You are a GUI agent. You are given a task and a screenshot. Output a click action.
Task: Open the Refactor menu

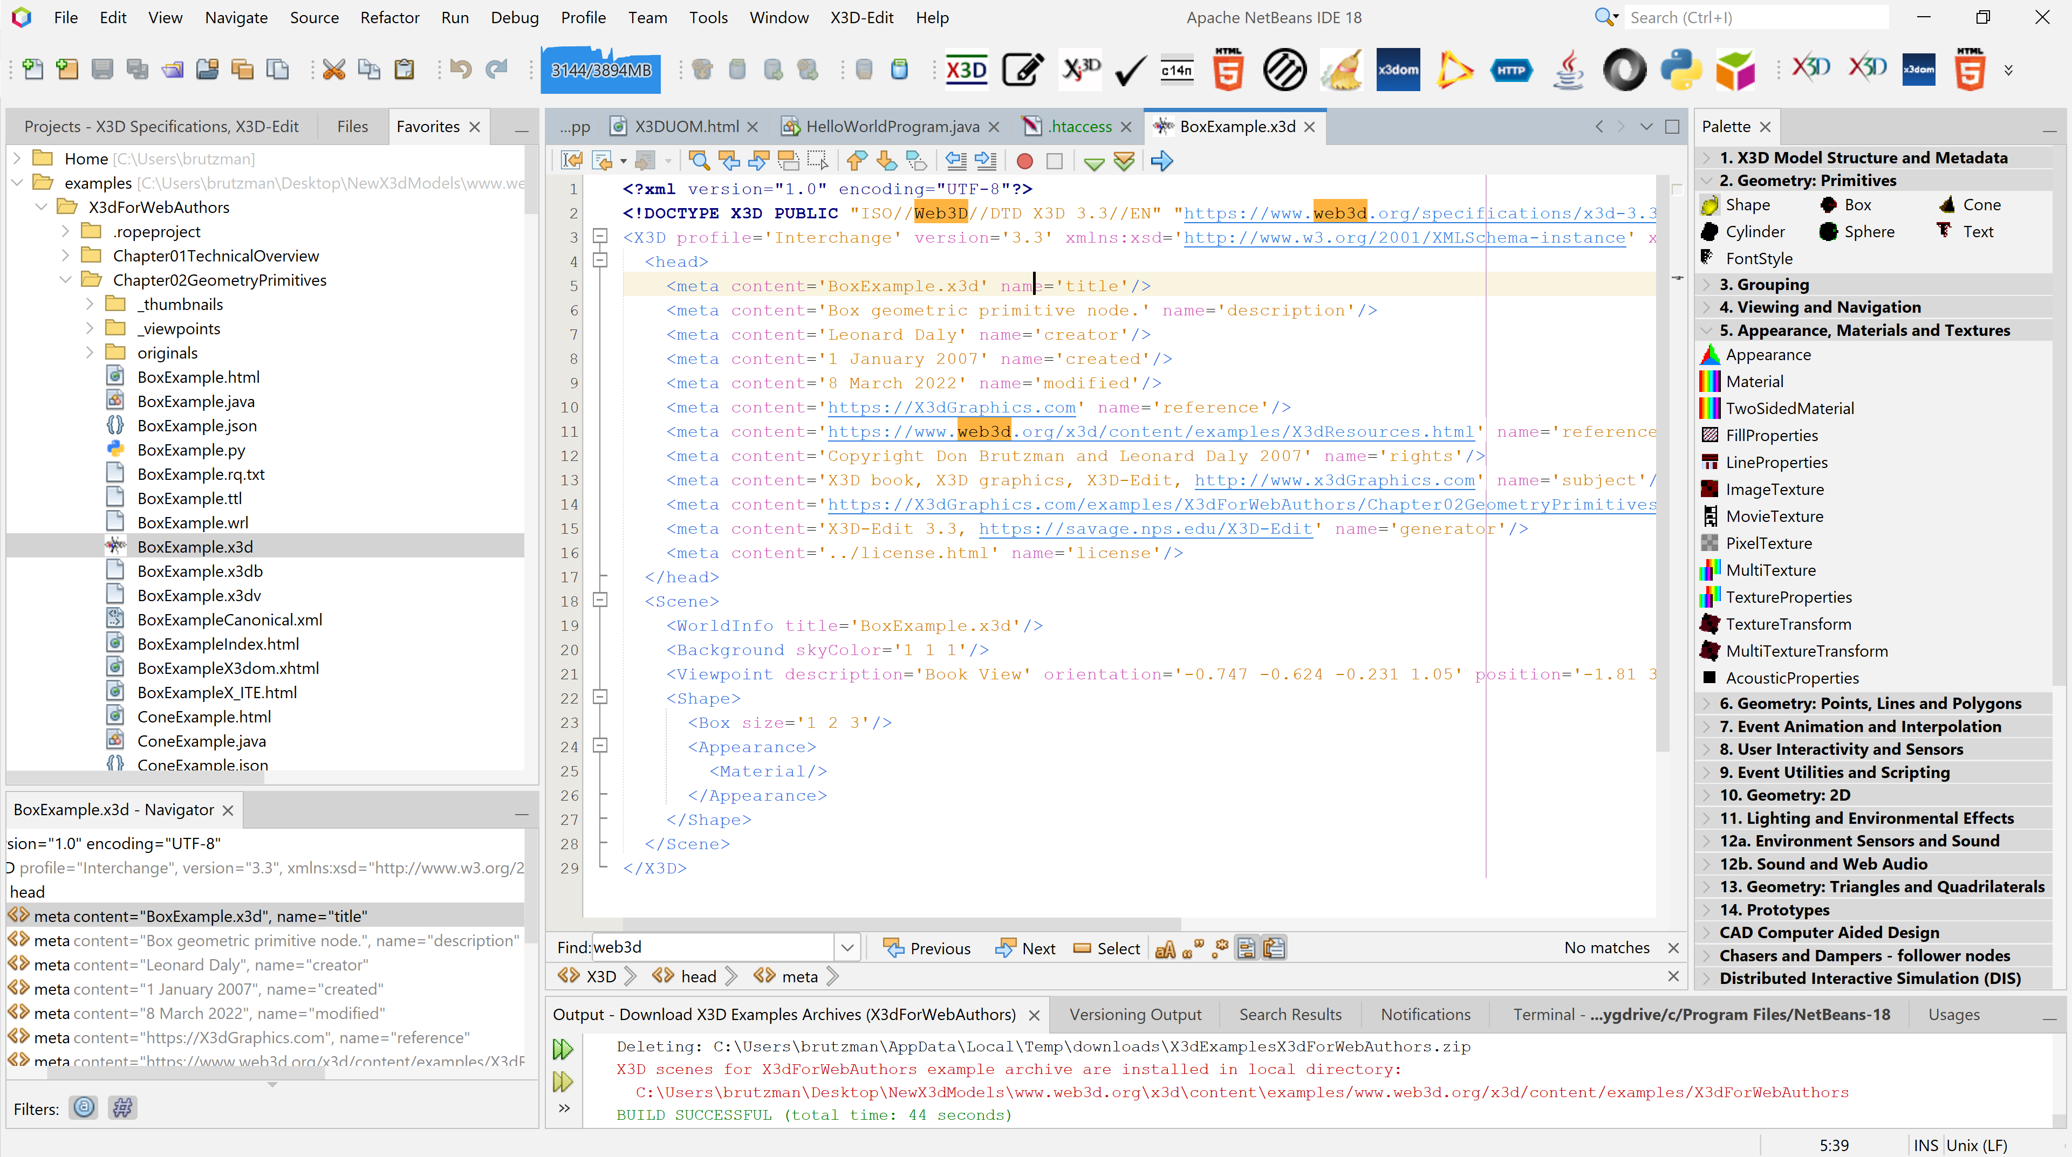pos(389,17)
